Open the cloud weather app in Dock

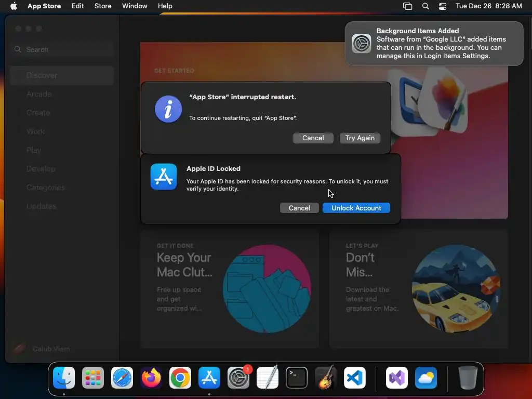[x=426, y=378]
